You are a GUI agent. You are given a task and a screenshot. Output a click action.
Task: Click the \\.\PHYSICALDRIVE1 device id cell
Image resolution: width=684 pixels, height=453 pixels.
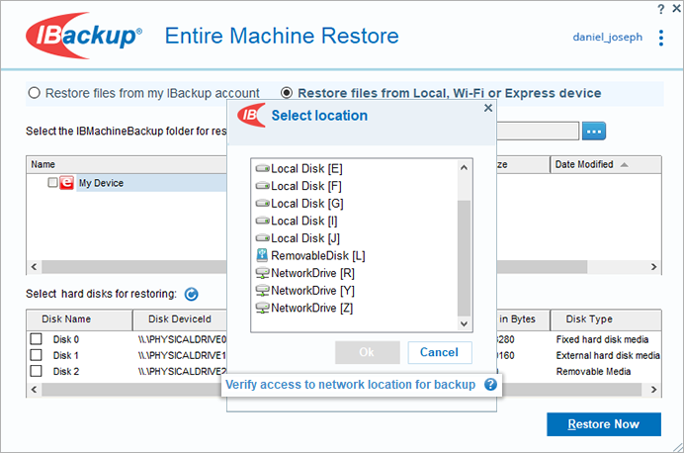182,356
